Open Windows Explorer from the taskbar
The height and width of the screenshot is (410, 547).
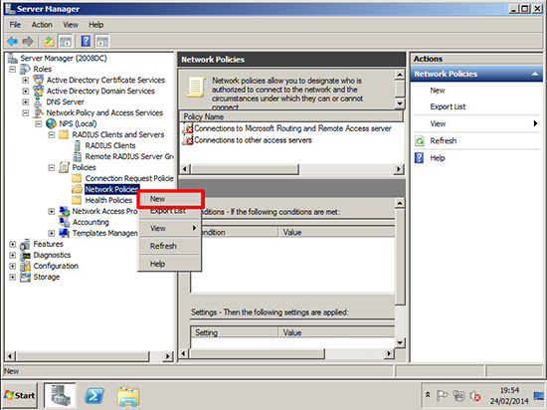pyautogui.click(x=128, y=396)
